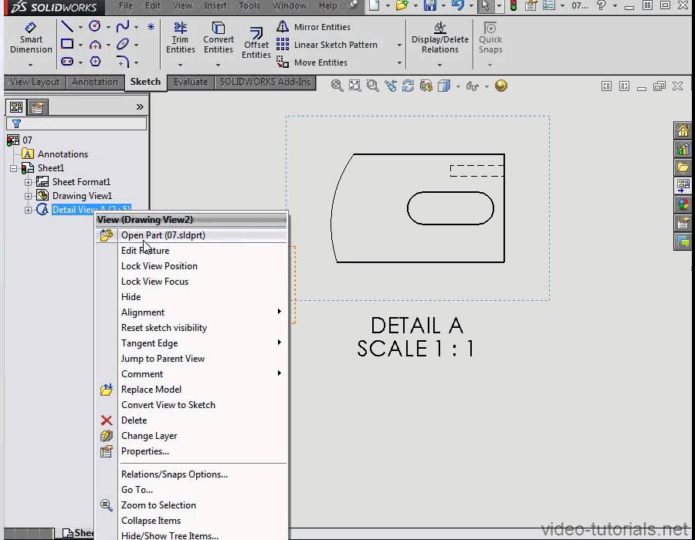Switch to PropertyManager tab
The height and width of the screenshot is (540, 695).
click(37, 107)
